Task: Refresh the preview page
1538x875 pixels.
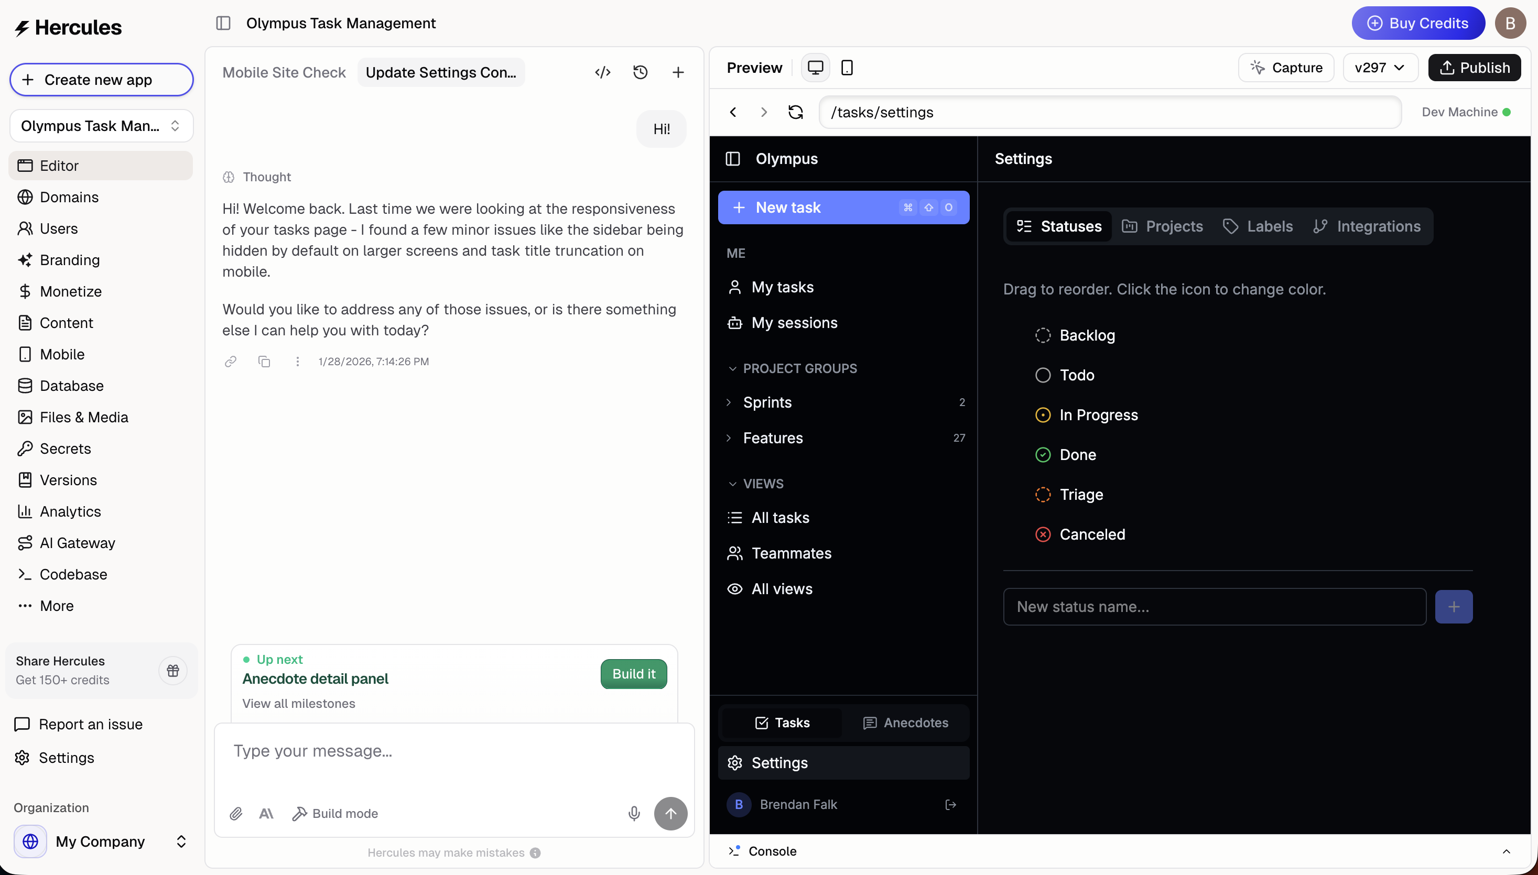Action: point(795,112)
